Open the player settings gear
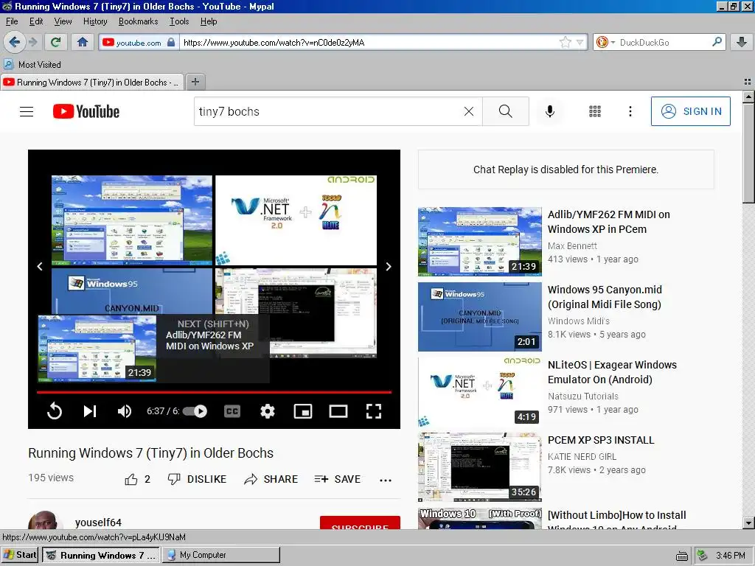The image size is (755, 566). 268,411
